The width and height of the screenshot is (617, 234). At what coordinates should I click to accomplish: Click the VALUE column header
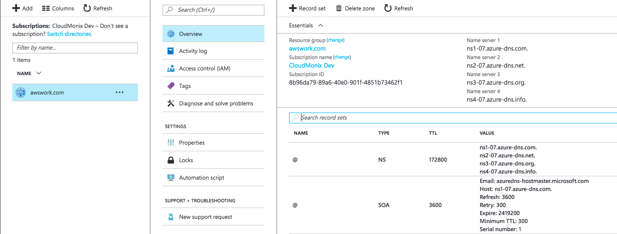487,133
